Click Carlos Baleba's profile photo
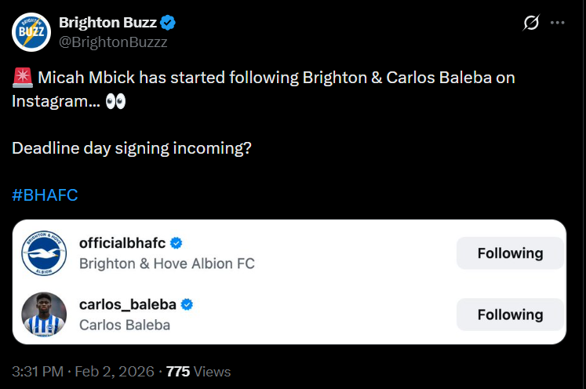586x389 pixels. click(x=44, y=314)
